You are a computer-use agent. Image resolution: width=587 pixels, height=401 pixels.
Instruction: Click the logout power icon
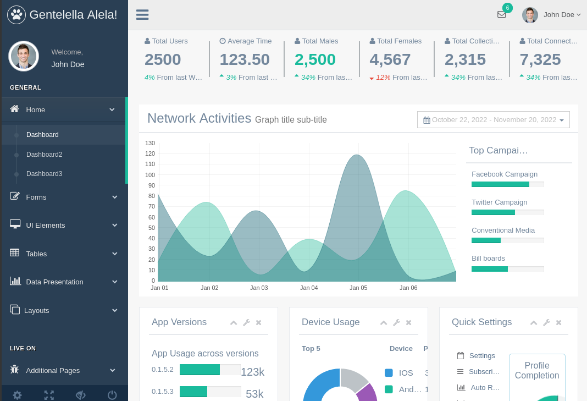[x=112, y=394]
